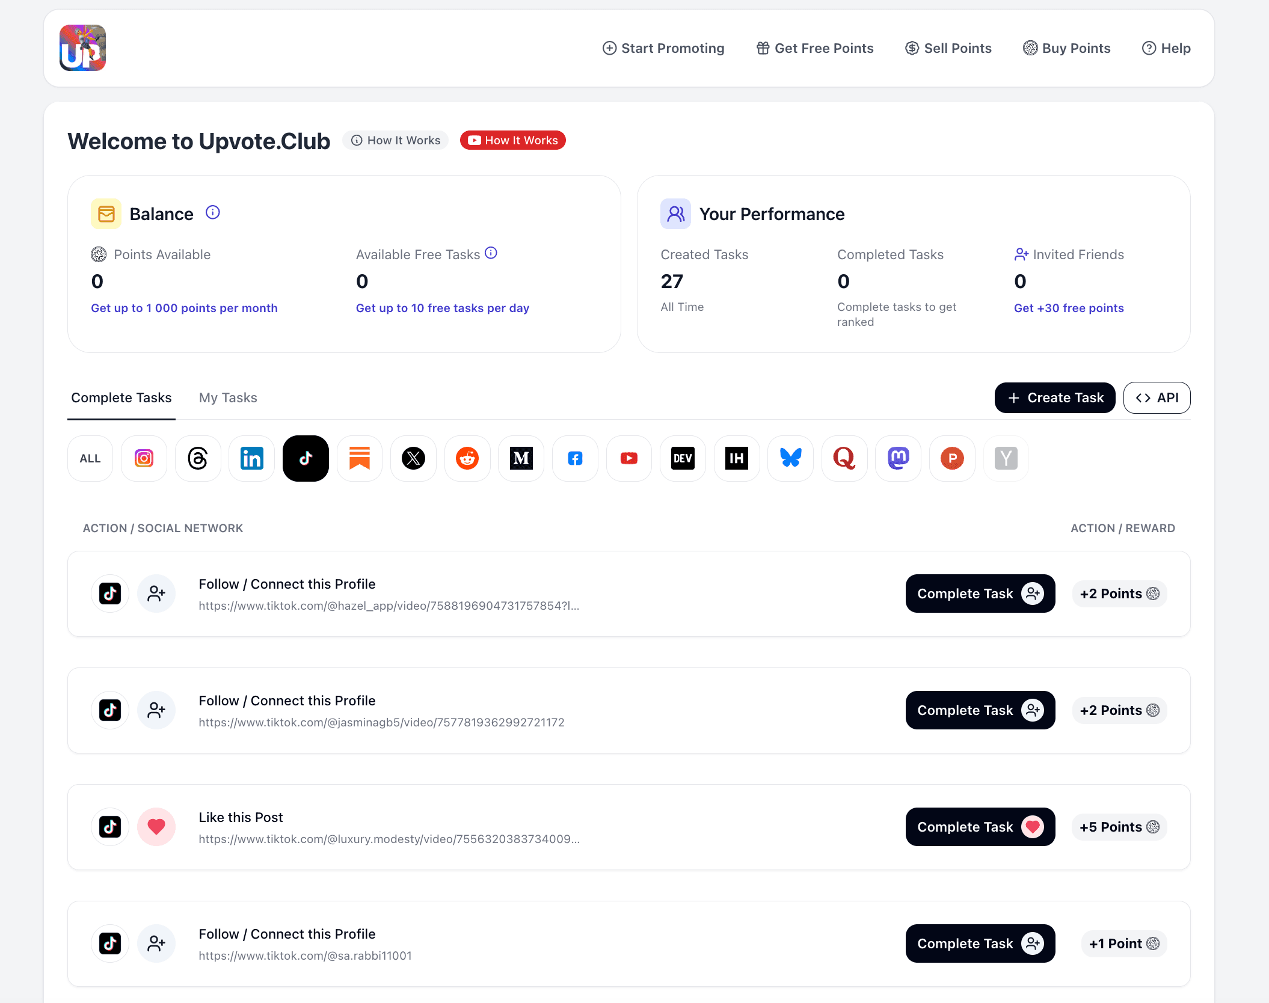Viewport: 1269px width, 1003px height.
Task: Complete the Like this Post task
Action: 980,827
